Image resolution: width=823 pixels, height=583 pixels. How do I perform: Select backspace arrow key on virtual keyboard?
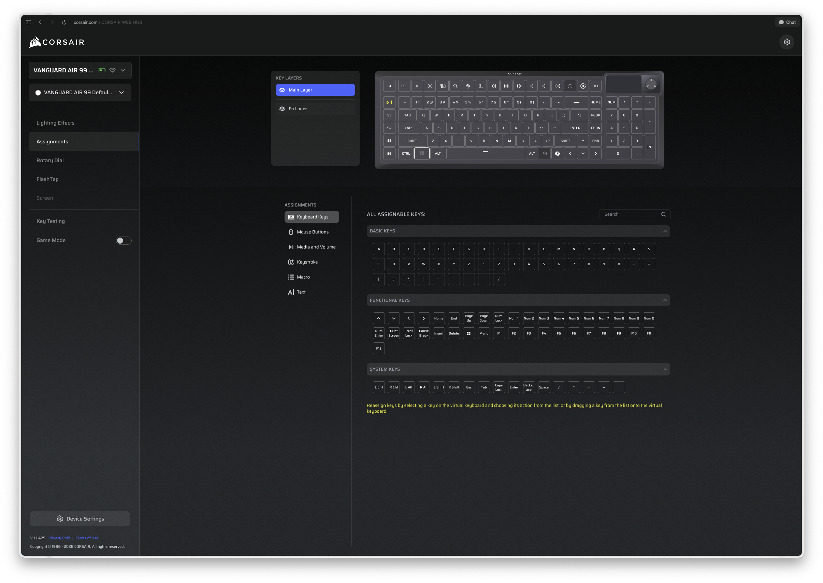[x=576, y=102]
